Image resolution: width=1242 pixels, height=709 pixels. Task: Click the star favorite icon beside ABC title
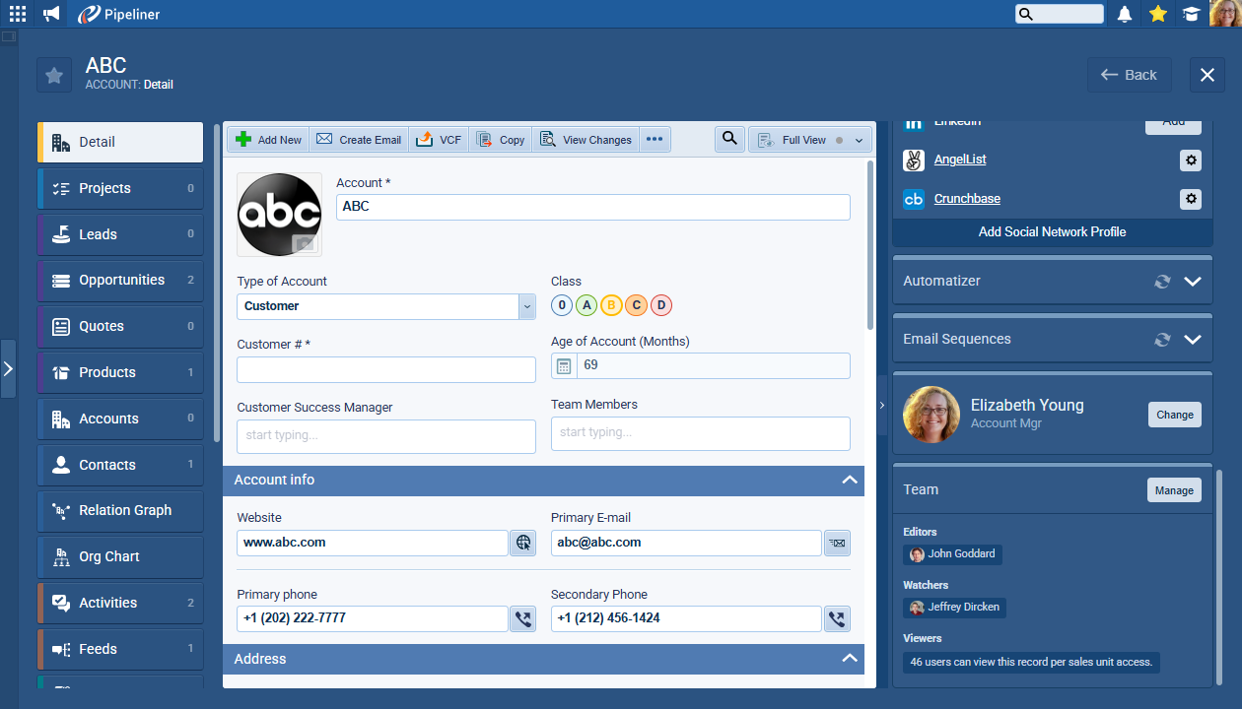(54, 76)
